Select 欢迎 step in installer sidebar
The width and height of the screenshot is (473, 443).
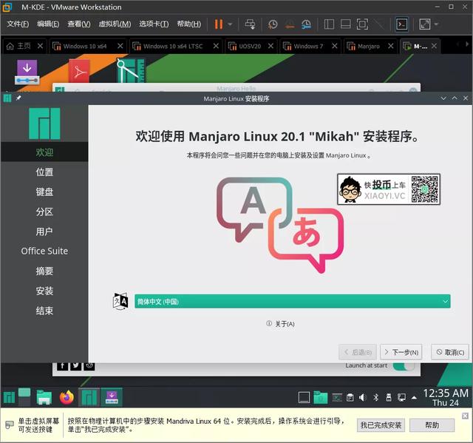(44, 152)
